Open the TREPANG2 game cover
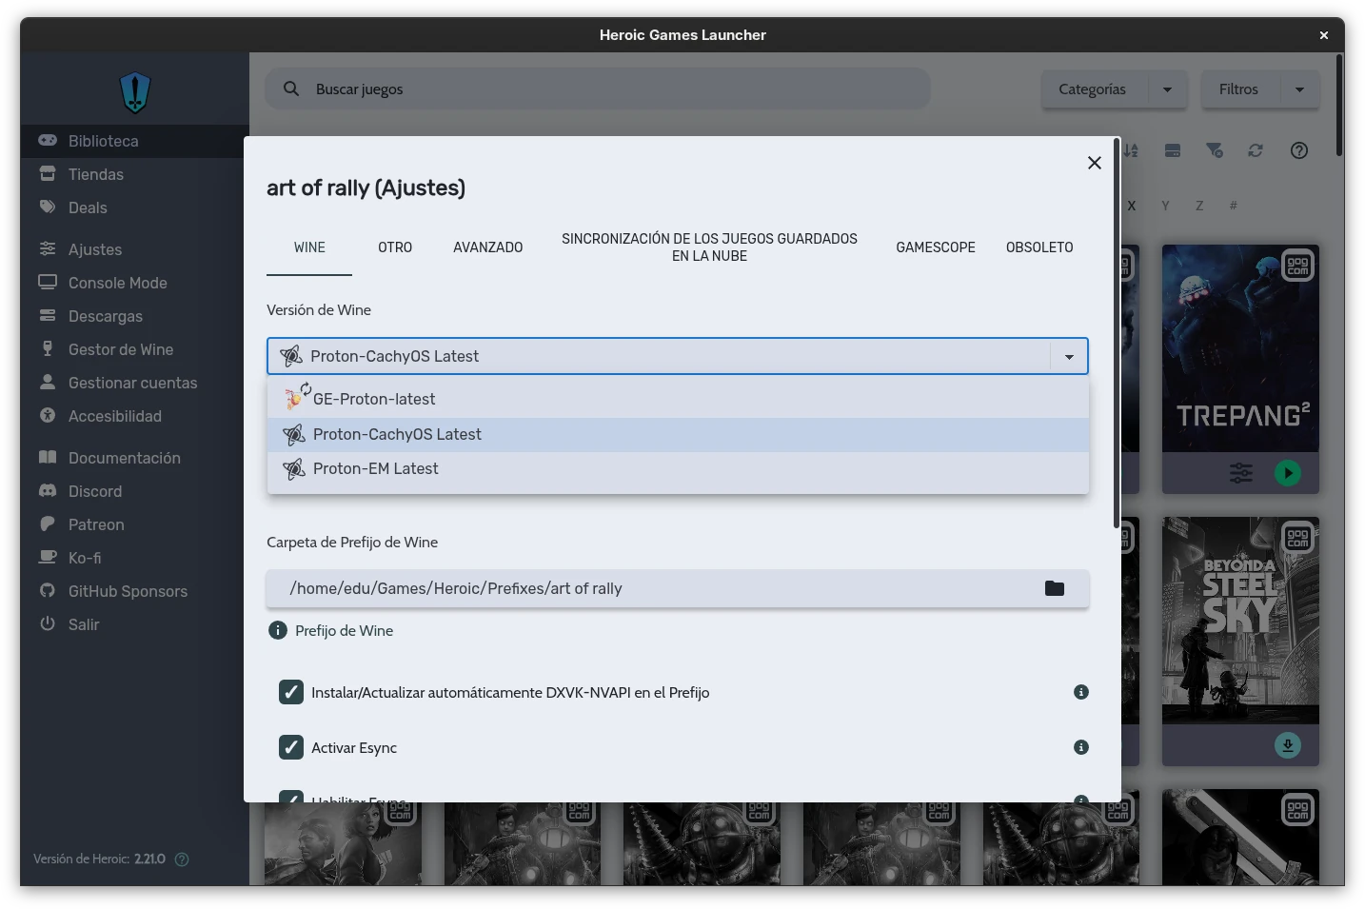The image size is (1365, 909). point(1240,348)
